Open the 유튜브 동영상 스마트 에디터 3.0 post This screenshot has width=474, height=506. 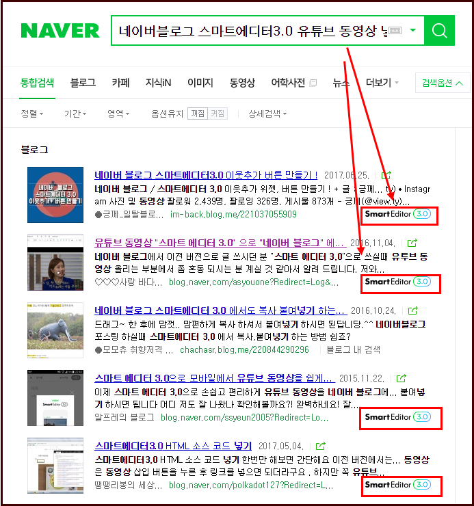pos(220,243)
